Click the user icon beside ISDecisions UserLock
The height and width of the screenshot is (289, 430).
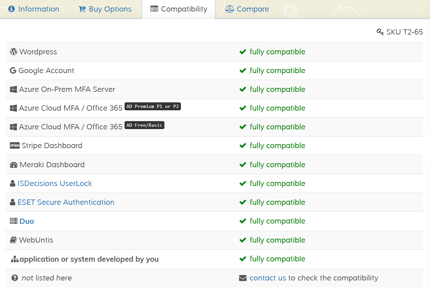tap(13, 183)
